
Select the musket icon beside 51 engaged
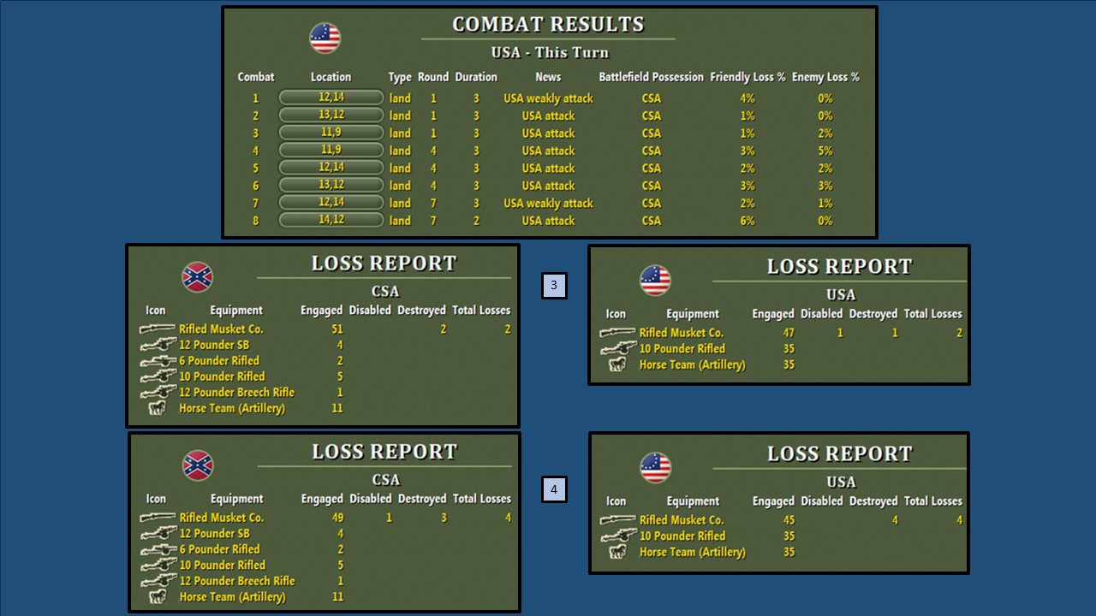(158, 329)
